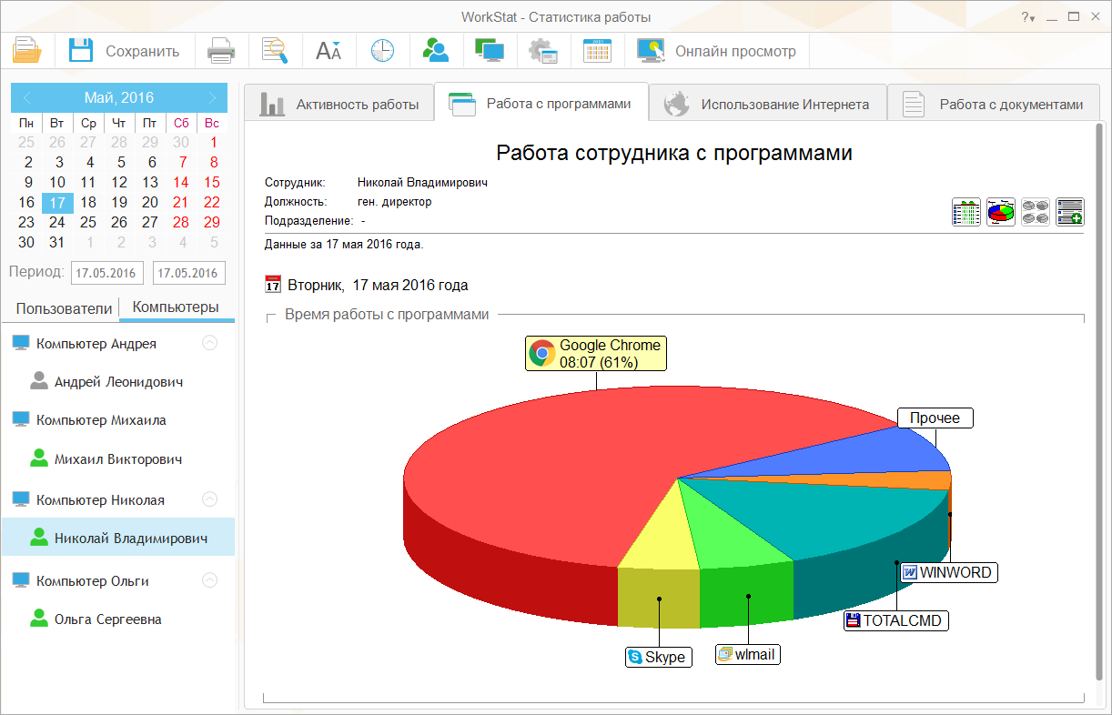Select user Михаил Викторович

(118, 459)
